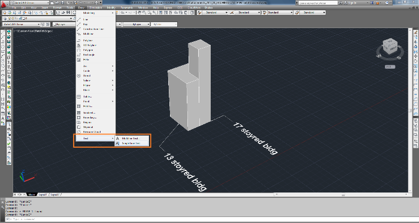The image size is (419, 223).
Task: Select the '17 stoyred bldg' text object
Action: coord(255,138)
